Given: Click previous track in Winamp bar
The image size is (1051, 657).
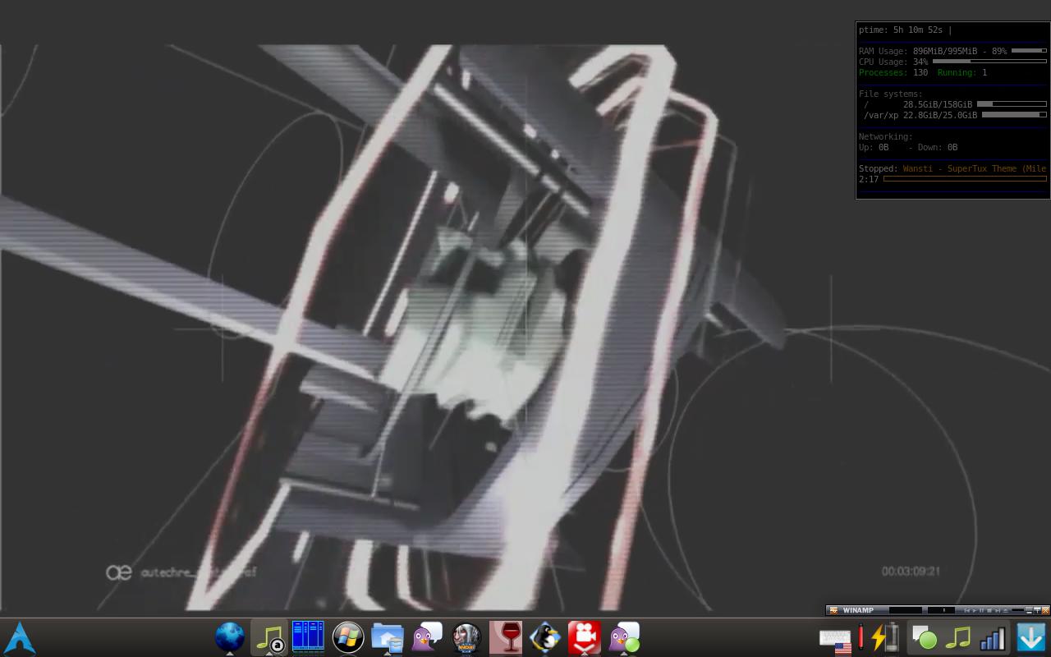Looking at the screenshot, I should pyautogui.click(x=967, y=610).
